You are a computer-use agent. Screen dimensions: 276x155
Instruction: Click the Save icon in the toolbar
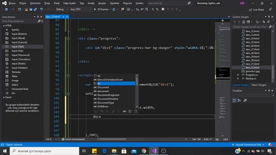(31, 9)
